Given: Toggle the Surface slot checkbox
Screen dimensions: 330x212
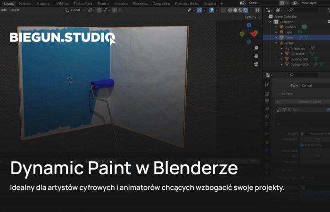Looking at the screenshot, I should pyautogui.click(x=328, y=110).
